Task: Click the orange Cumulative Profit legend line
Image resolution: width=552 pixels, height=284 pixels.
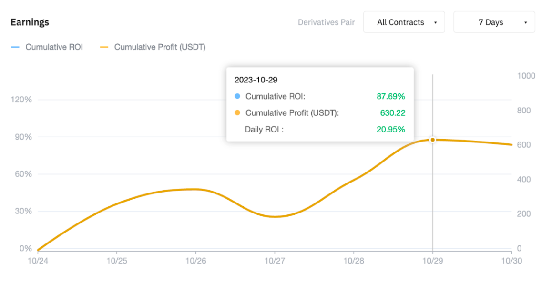Action: (x=104, y=47)
